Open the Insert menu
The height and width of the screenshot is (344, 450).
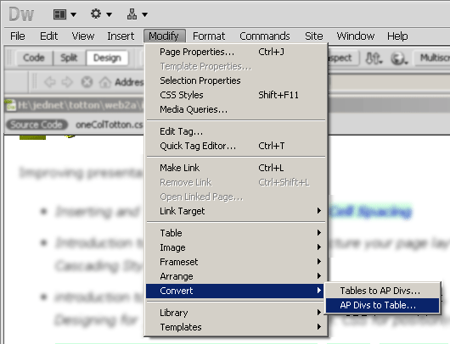tap(121, 36)
